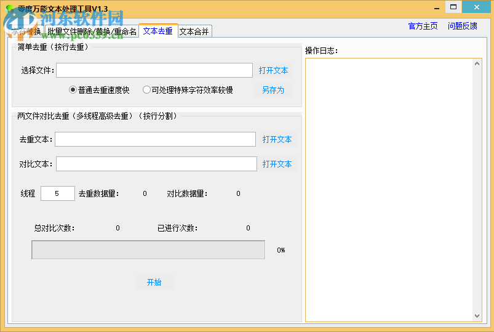Click the 对比文本 input field
The image size is (494, 332).
click(157, 164)
